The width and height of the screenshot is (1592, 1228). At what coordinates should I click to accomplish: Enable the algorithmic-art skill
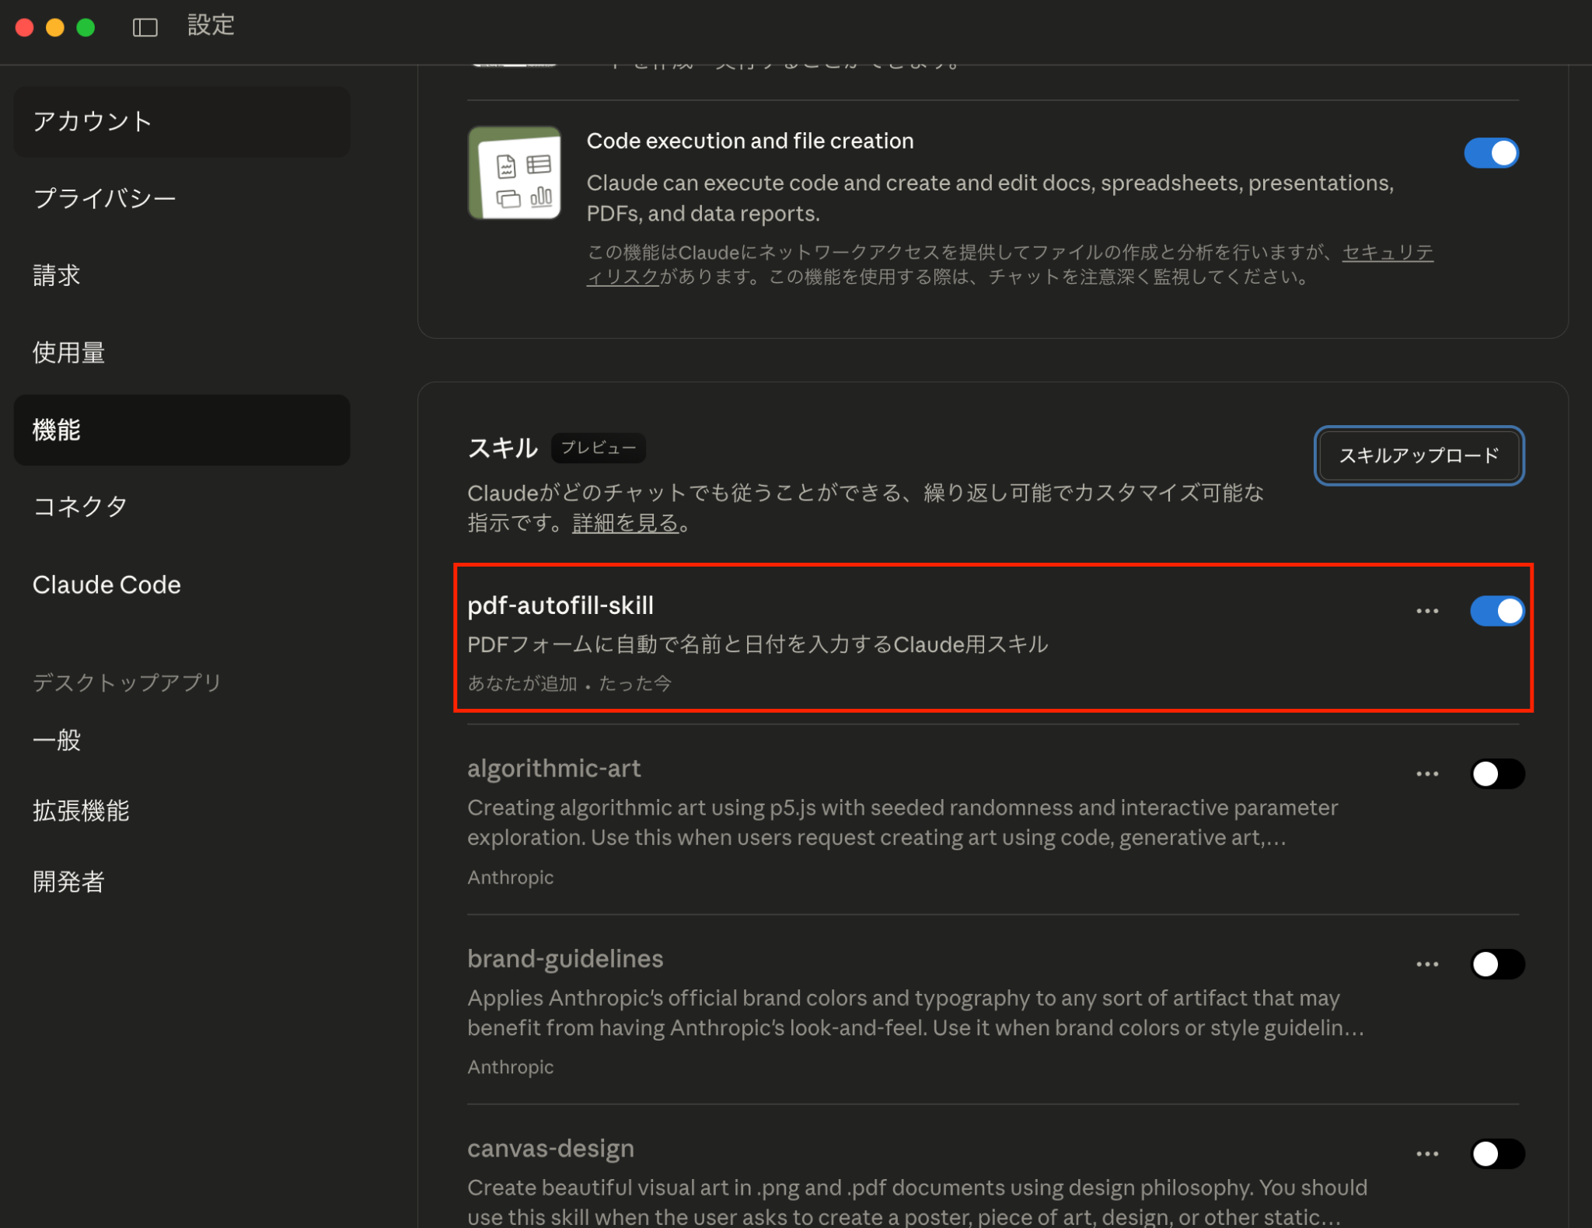1497,773
